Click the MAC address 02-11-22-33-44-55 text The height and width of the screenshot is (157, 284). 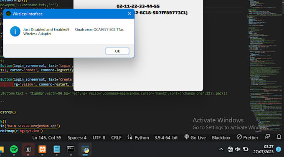(x=138, y=6)
